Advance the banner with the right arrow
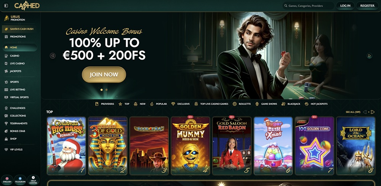381x186 pixels. pos(369,56)
